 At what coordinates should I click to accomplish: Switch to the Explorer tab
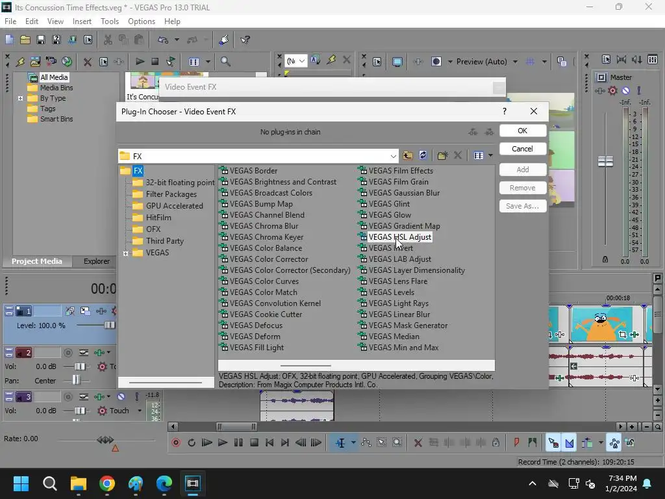96,261
